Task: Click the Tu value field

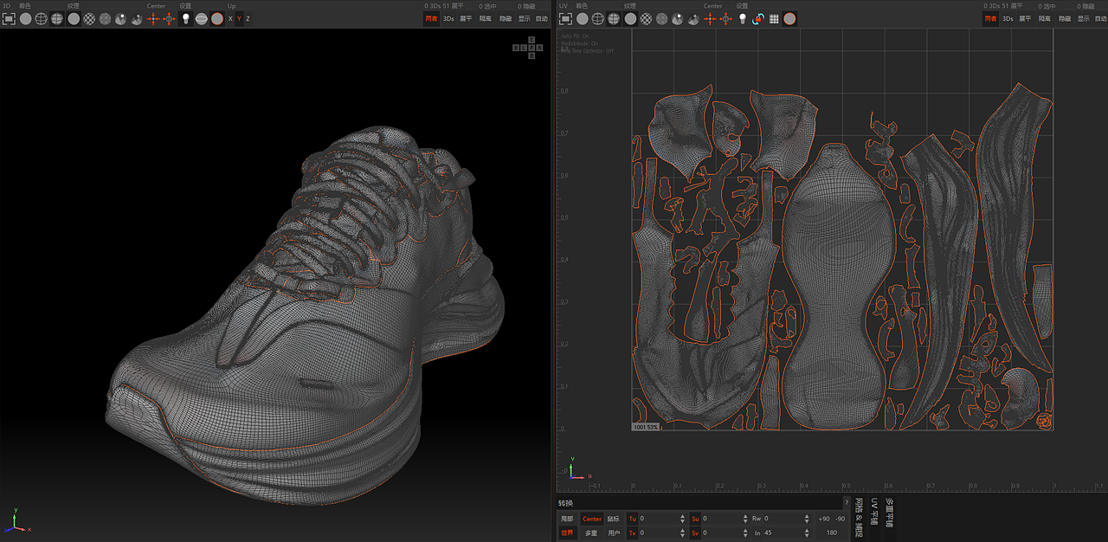Action: 663,519
